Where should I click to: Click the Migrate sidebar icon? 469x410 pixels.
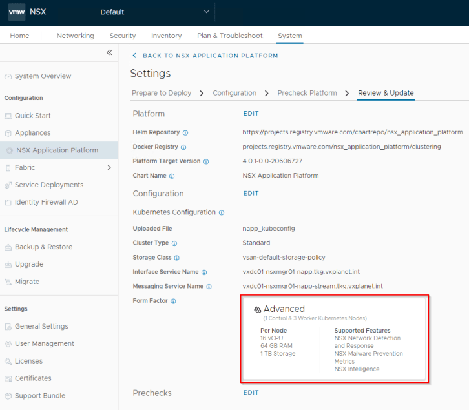[x=8, y=282]
